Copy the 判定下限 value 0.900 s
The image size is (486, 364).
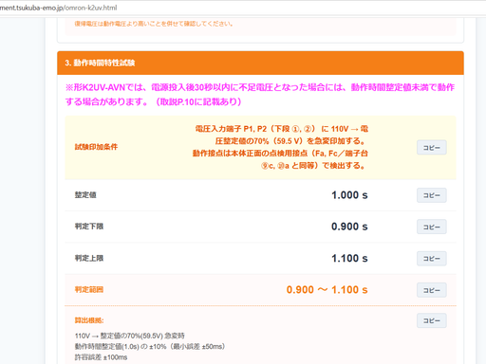pos(432,227)
